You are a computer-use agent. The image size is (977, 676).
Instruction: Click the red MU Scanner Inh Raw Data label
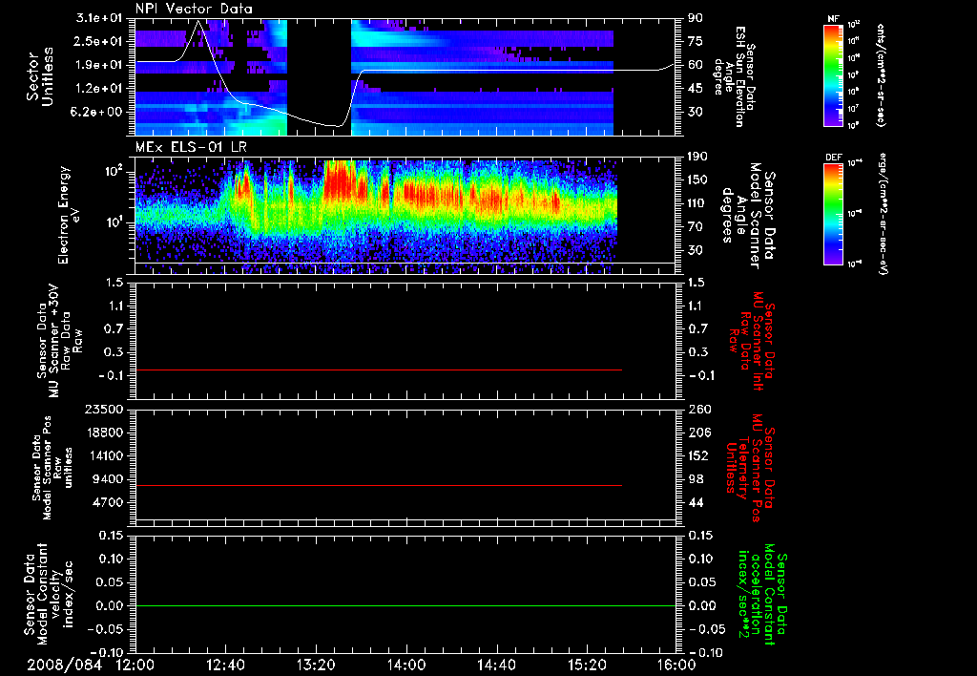(x=752, y=341)
